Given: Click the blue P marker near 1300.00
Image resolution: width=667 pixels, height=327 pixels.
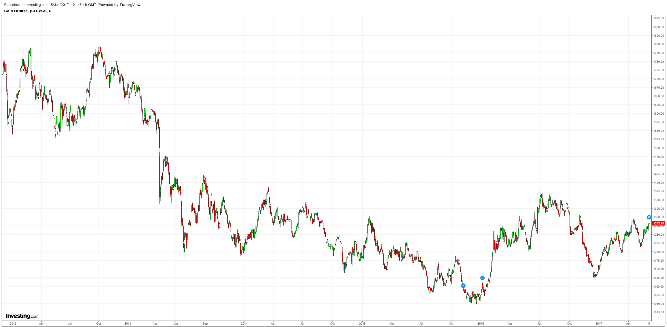Looking at the screenshot, I should pyautogui.click(x=649, y=217).
